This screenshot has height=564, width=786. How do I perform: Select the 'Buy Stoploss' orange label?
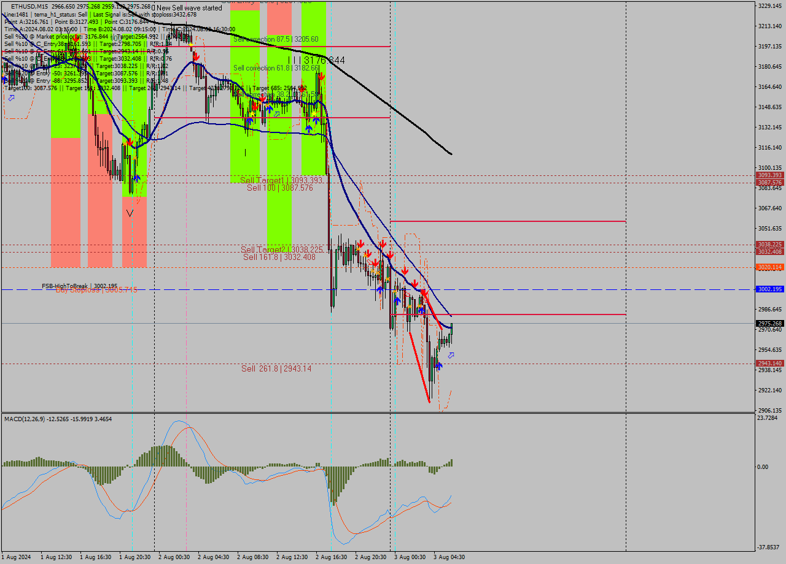[x=96, y=290]
